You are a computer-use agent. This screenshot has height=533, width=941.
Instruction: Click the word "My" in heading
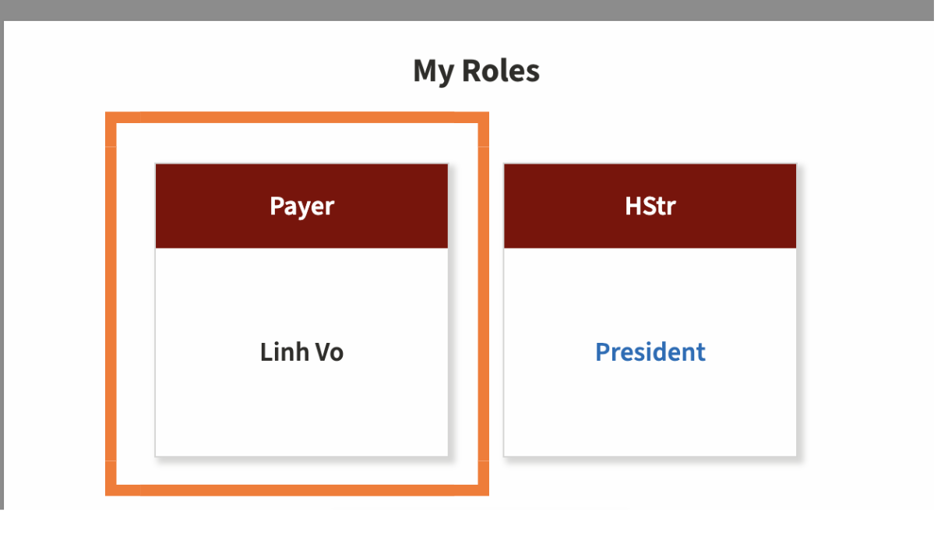tap(433, 71)
